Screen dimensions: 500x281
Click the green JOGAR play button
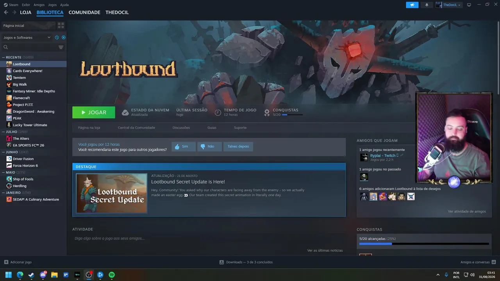tap(94, 112)
